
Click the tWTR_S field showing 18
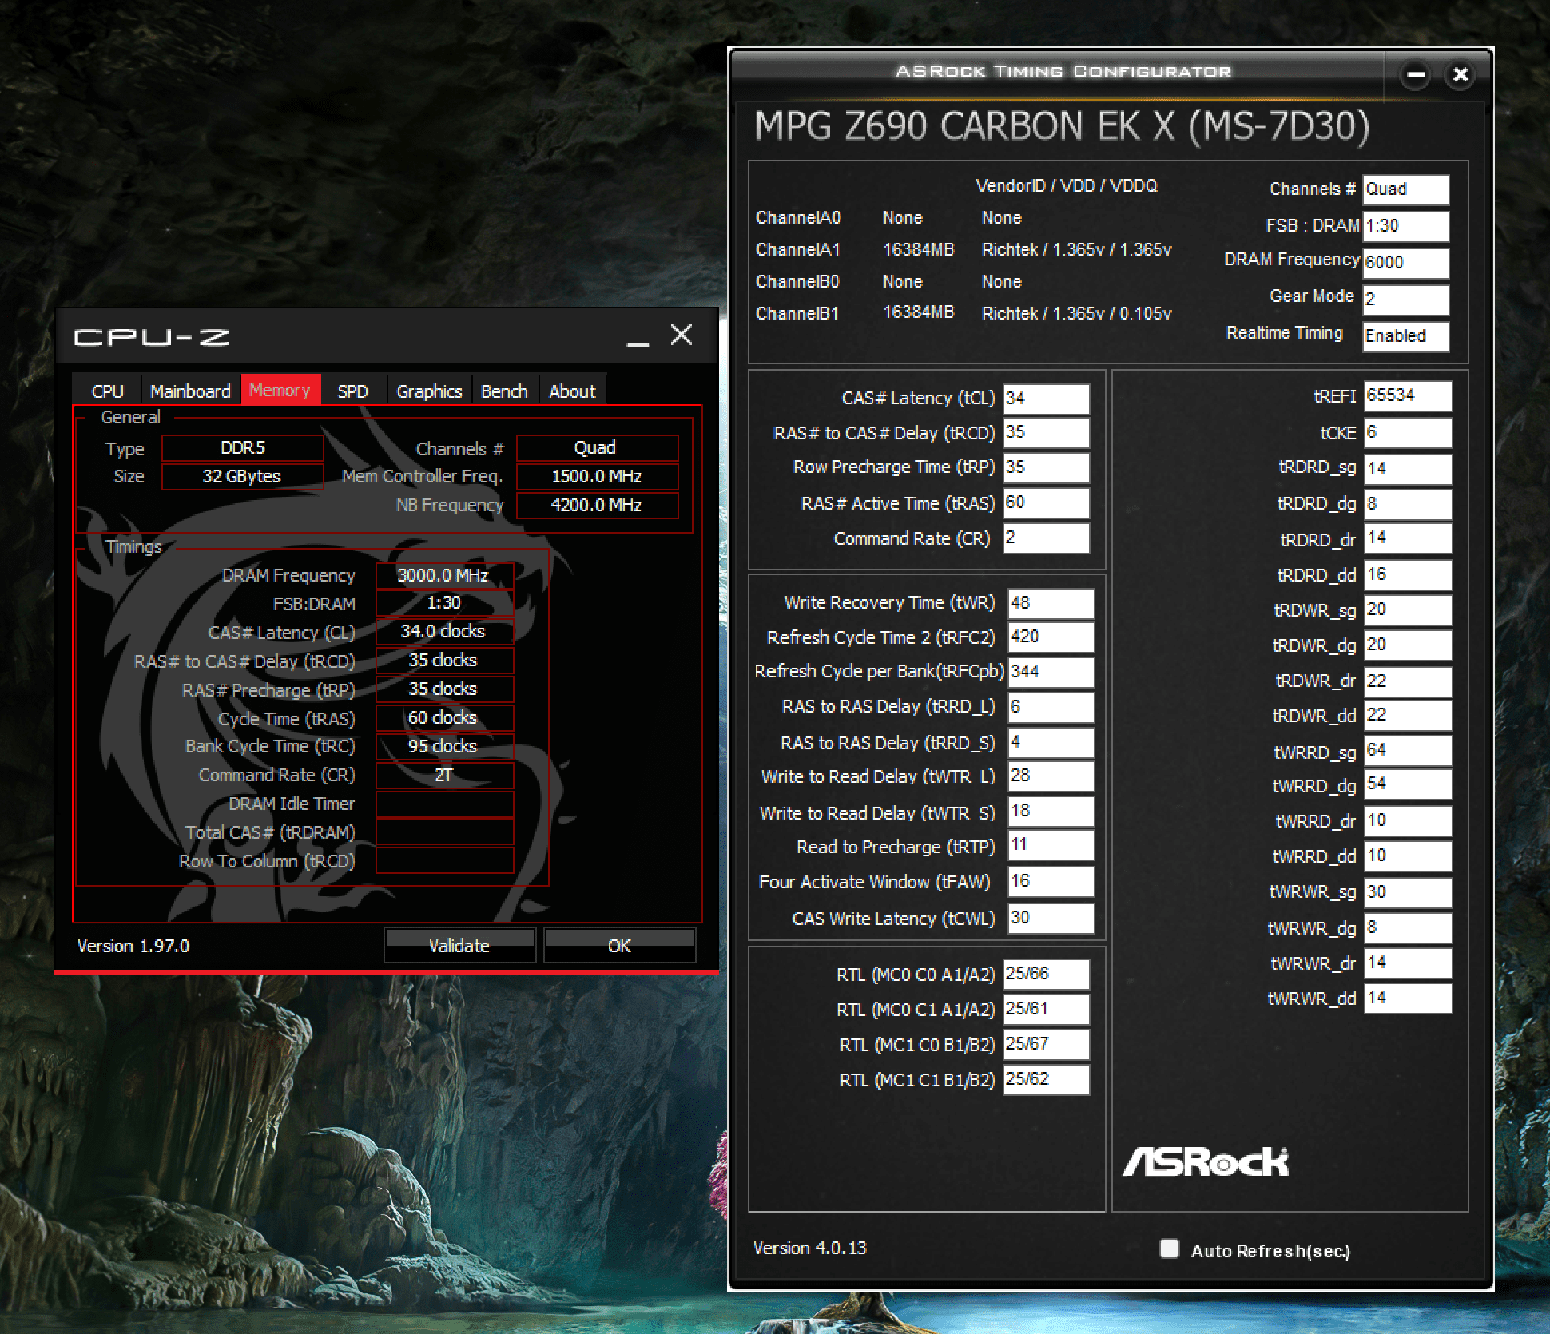(x=1051, y=812)
